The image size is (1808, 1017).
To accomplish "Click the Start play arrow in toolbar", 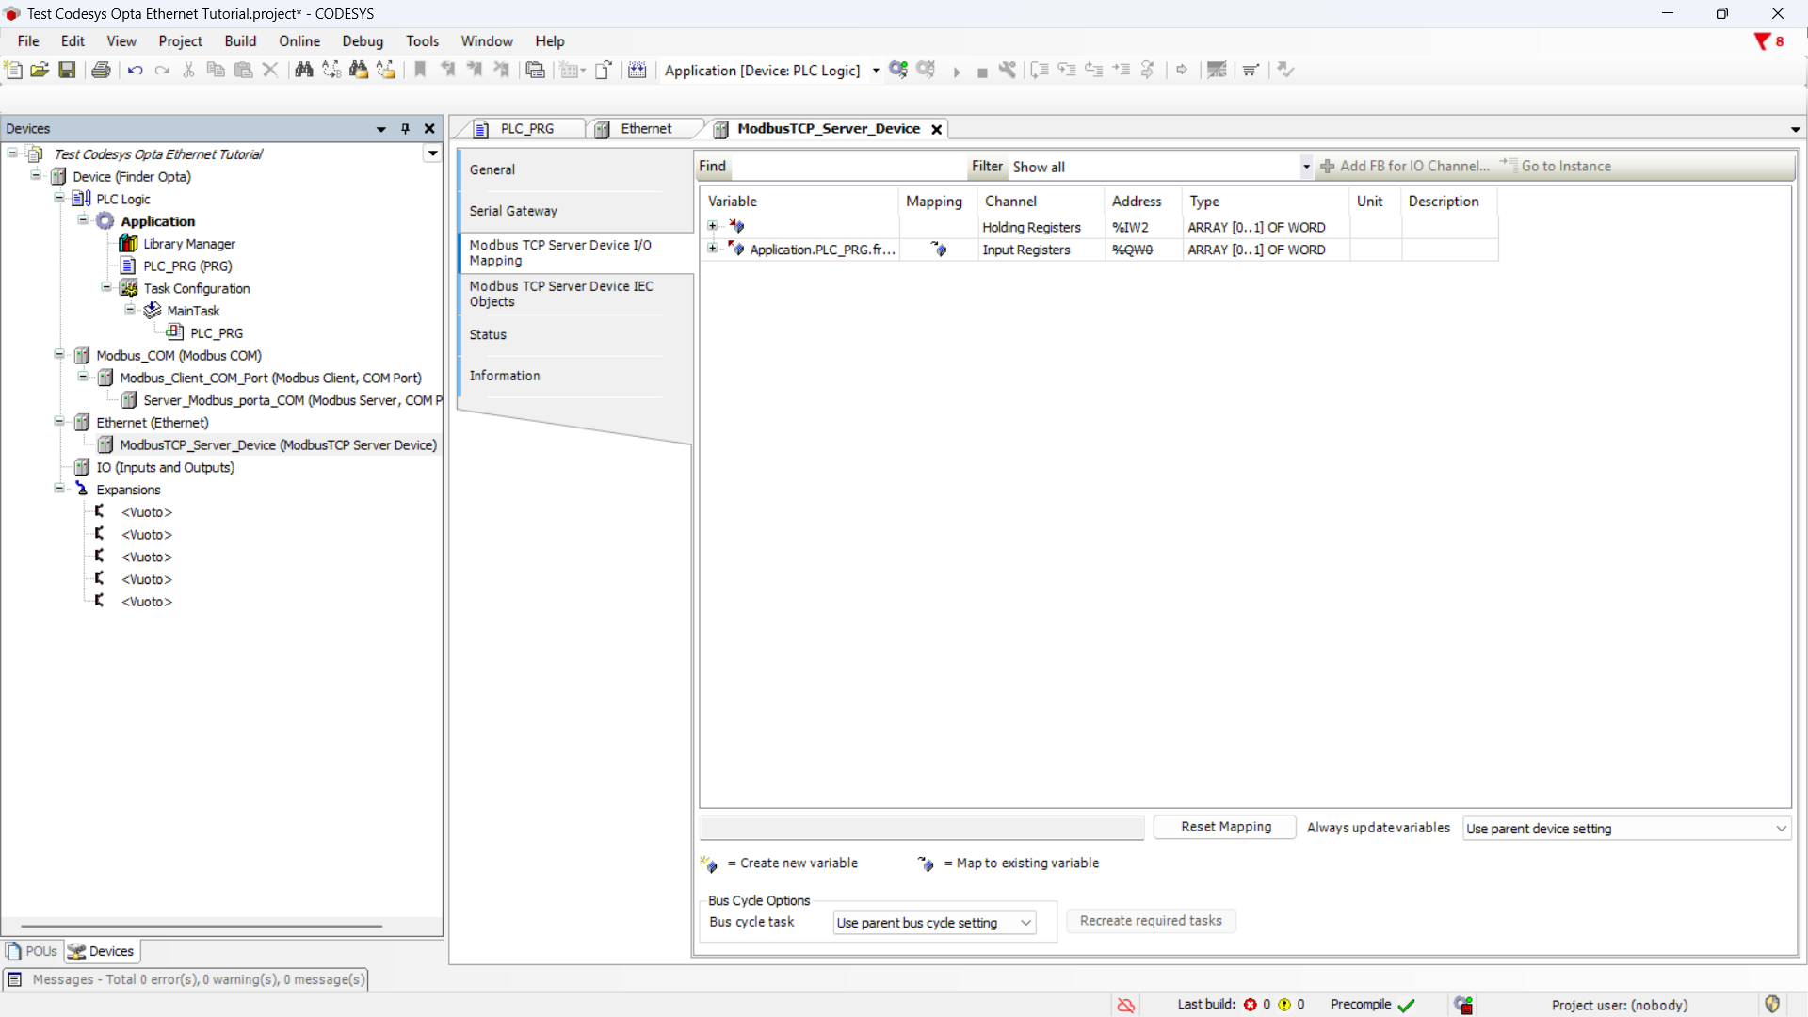I will click(956, 72).
